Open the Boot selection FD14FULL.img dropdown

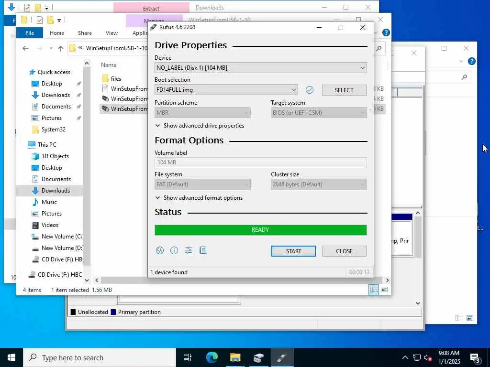point(226,90)
